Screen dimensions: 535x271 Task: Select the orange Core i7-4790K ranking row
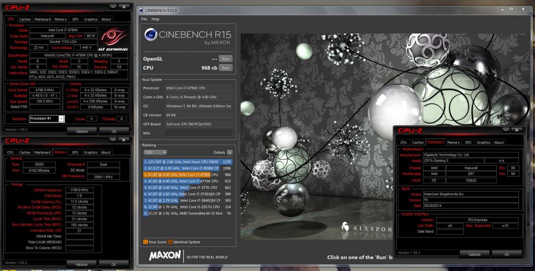pyautogui.click(x=188, y=175)
